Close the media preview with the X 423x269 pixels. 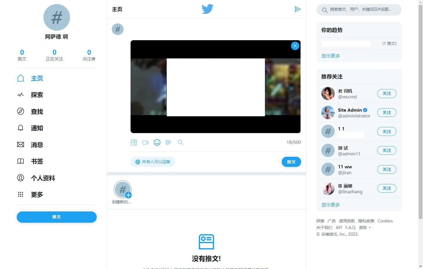click(x=295, y=46)
